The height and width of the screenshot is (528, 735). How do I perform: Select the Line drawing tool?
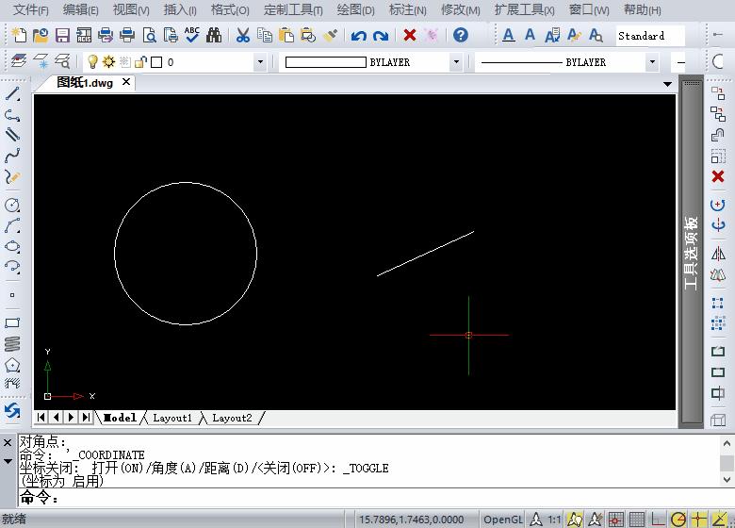coord(12,94)
